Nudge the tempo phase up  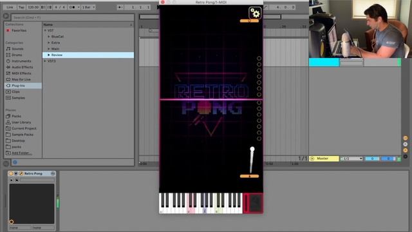(50, 7)
